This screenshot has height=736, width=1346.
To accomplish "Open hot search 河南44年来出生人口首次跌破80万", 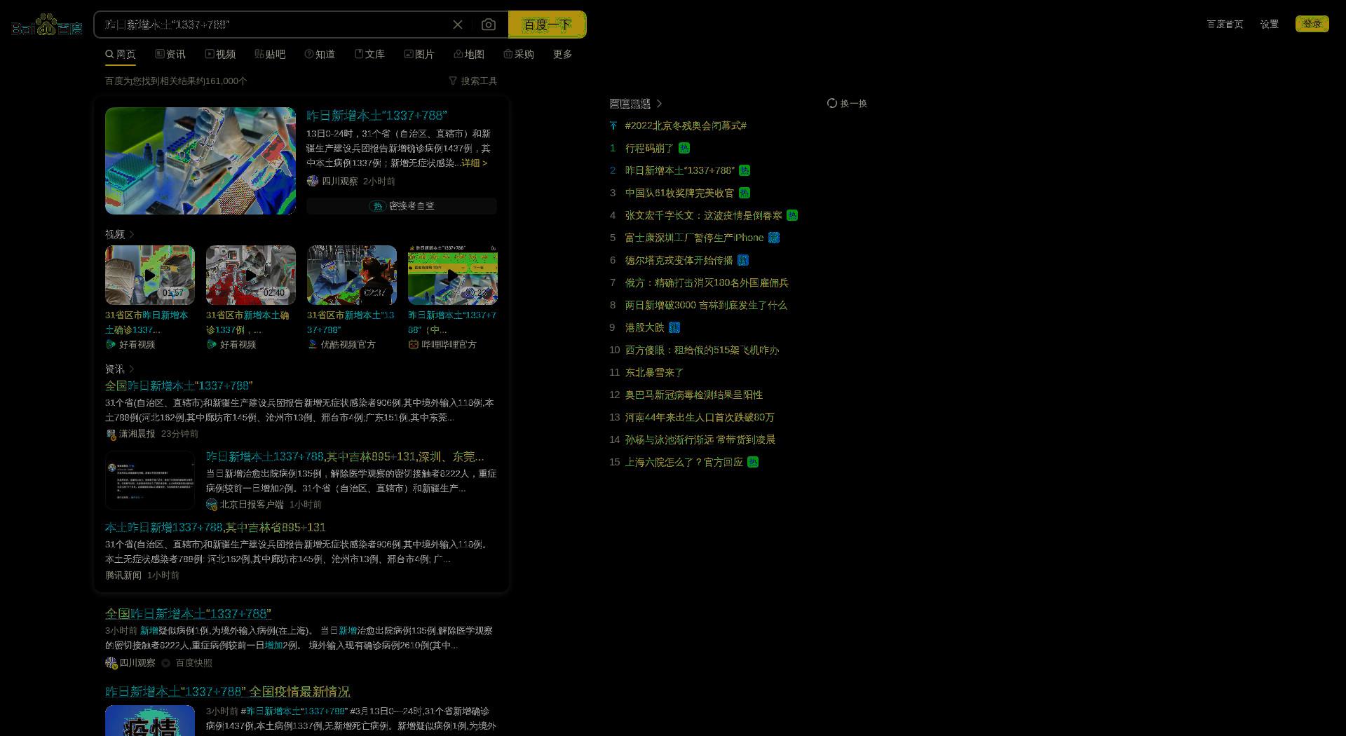I will tap(700, 417).
